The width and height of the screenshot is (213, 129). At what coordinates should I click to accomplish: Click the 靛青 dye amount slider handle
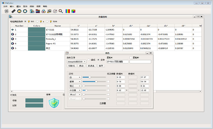coord(96,81)
